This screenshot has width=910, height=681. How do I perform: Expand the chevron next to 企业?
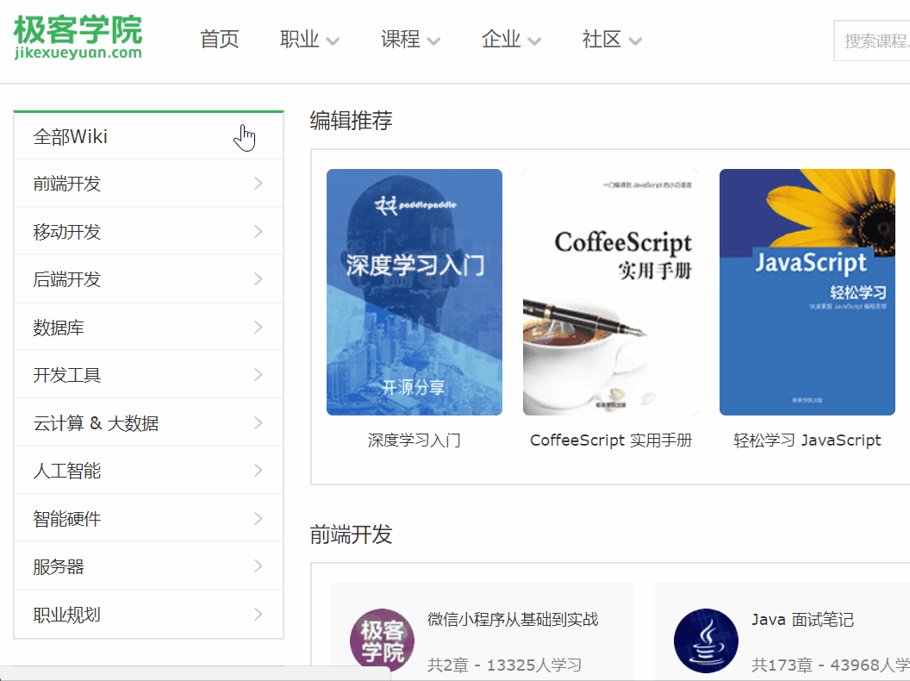pyautogui.click(x=534, y=41)
